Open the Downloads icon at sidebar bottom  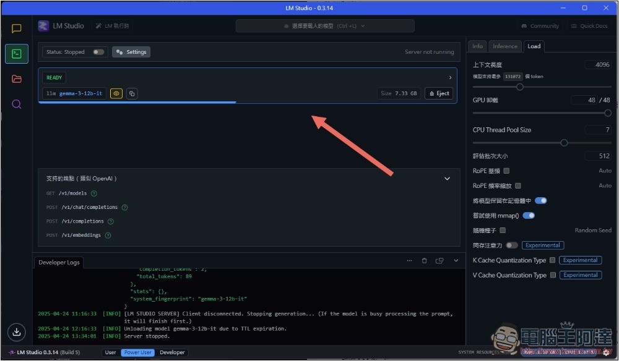17,332
